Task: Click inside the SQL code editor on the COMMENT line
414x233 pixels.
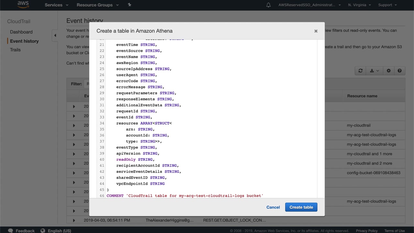Action: tap(184, 195)
